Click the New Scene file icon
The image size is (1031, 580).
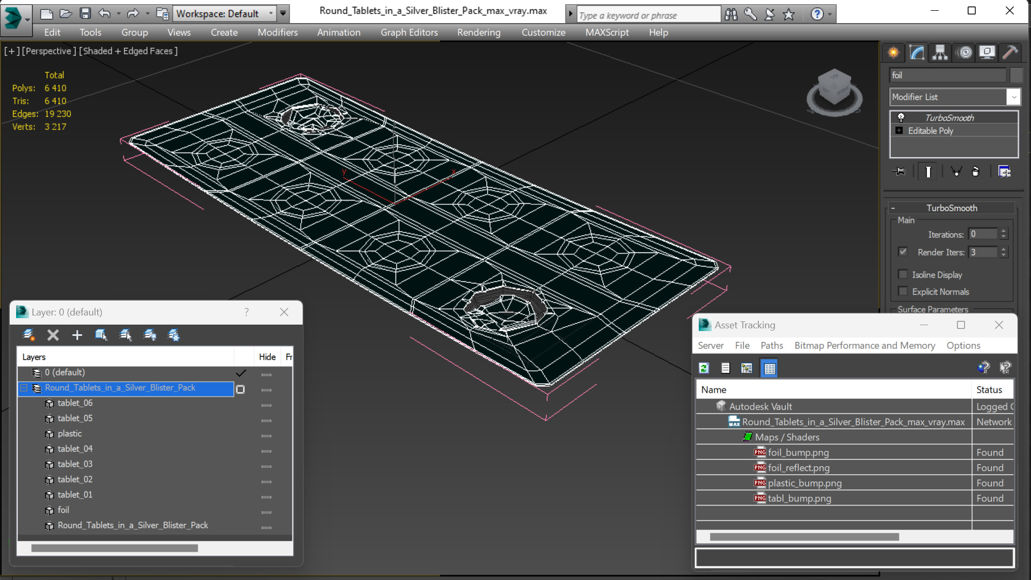47,13
